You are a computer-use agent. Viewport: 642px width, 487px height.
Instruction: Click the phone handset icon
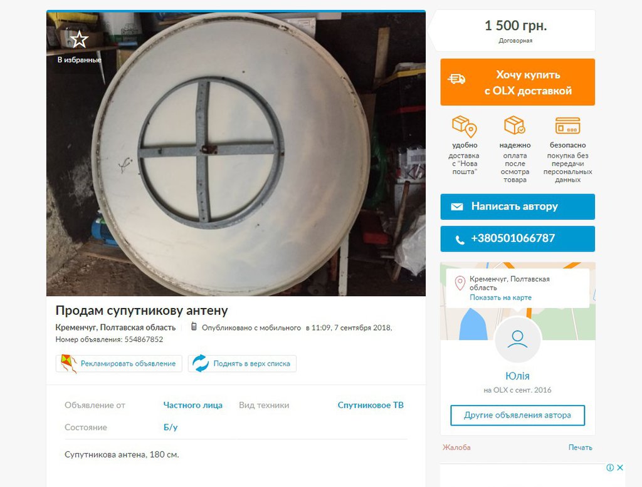[x=460, y=240]
